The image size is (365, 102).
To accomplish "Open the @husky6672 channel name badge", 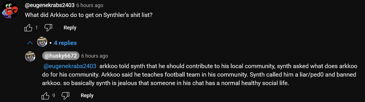I will [x=61, y=56].
